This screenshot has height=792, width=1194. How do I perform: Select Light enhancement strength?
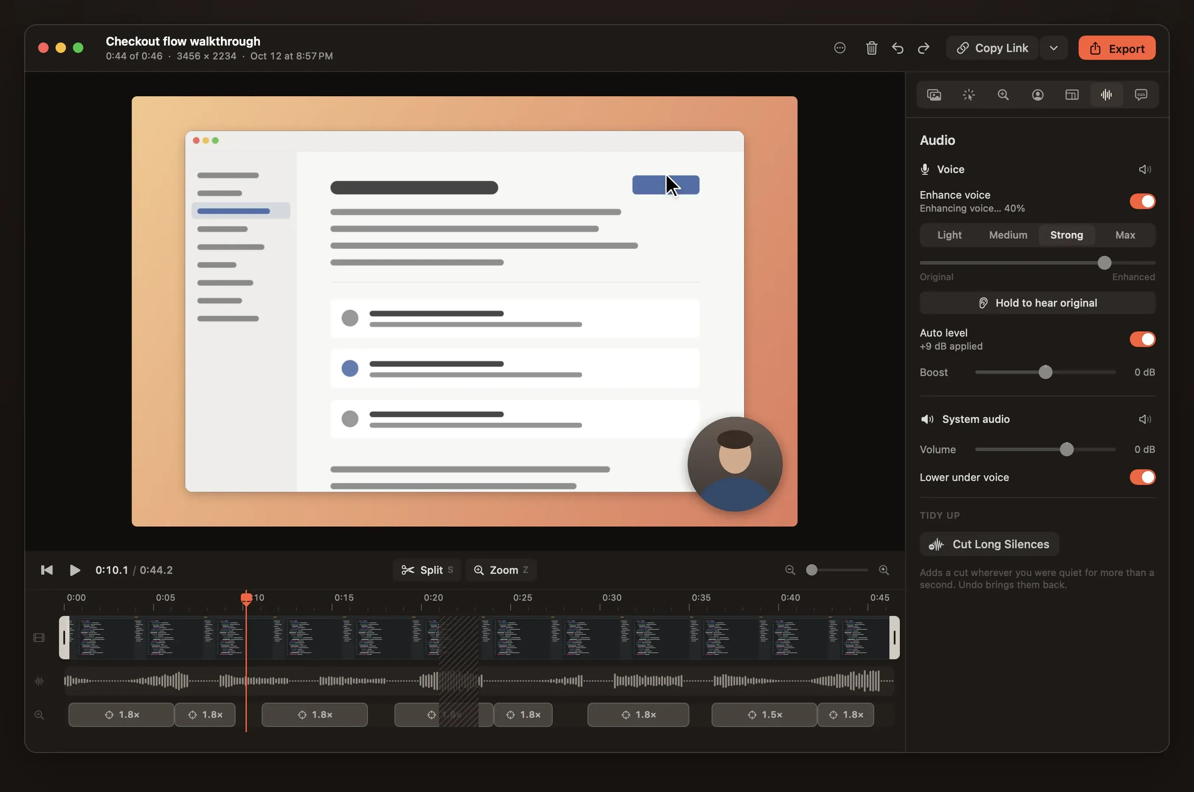(949, 236)
